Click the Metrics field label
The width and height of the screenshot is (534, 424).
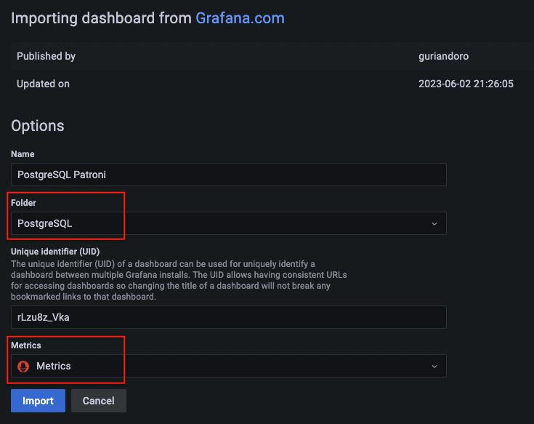tap(26, 345)
